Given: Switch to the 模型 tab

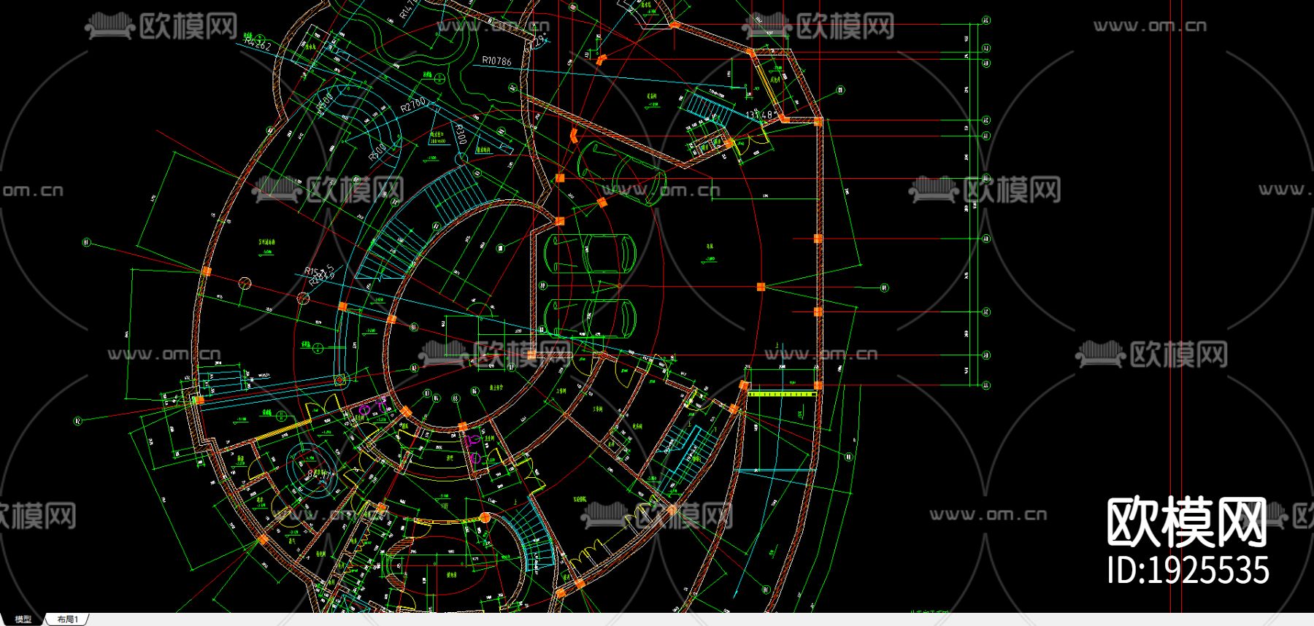Looking at the screenshot, I should pos(23,619).
